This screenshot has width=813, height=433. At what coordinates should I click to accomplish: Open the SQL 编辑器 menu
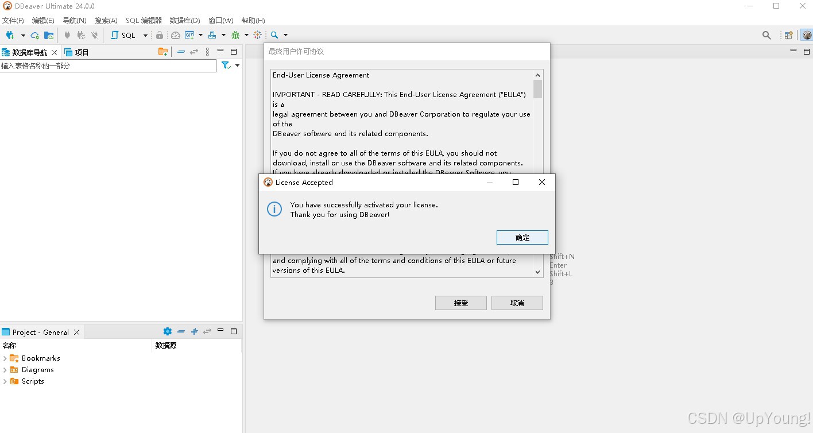(144, 21)
